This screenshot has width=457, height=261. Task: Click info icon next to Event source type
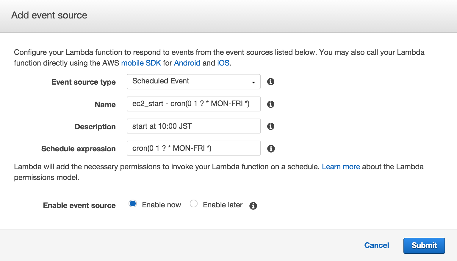click(270, 82)
